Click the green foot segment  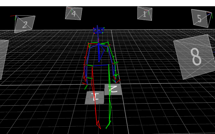pyautogui.click(x=108, y=124)
